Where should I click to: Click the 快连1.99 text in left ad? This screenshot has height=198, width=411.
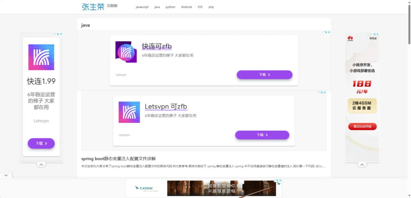pyautogui.click(x=41, y=81)
